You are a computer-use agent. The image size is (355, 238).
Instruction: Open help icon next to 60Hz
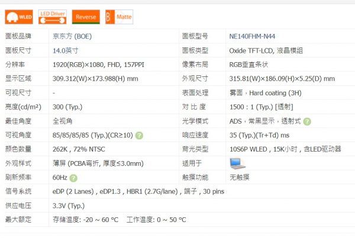pyautogui.click(x=73, y=178)
